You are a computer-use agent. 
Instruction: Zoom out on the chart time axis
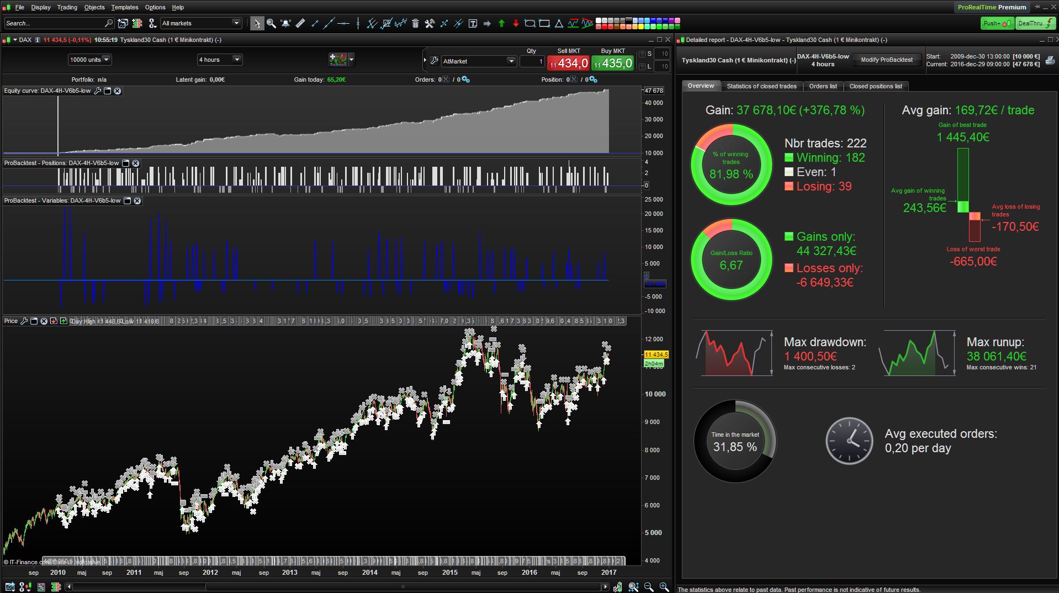click(649, 587)
